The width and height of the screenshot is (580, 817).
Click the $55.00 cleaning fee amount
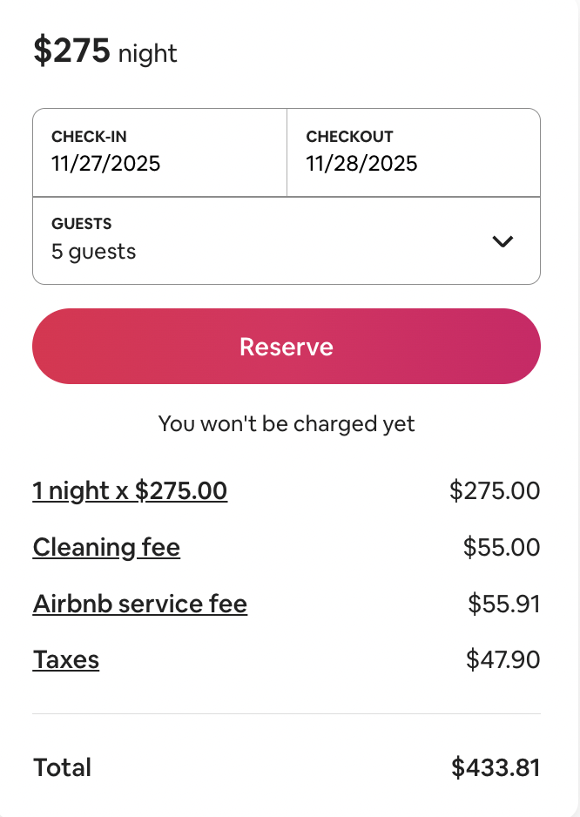[x=502, y=548]
